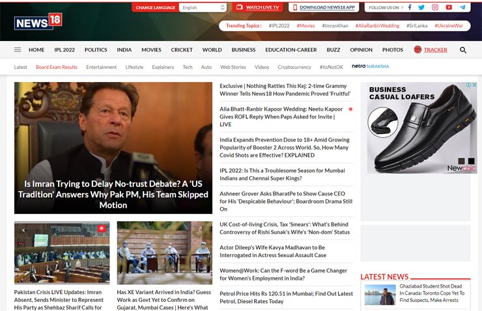Open the OPINION section
The image size is (482, 311).
pyautogui.click(x=361, y=49)
